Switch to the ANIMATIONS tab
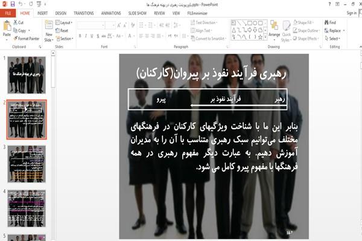Screen dimensions: 362x241 click(x=111, y=13)
